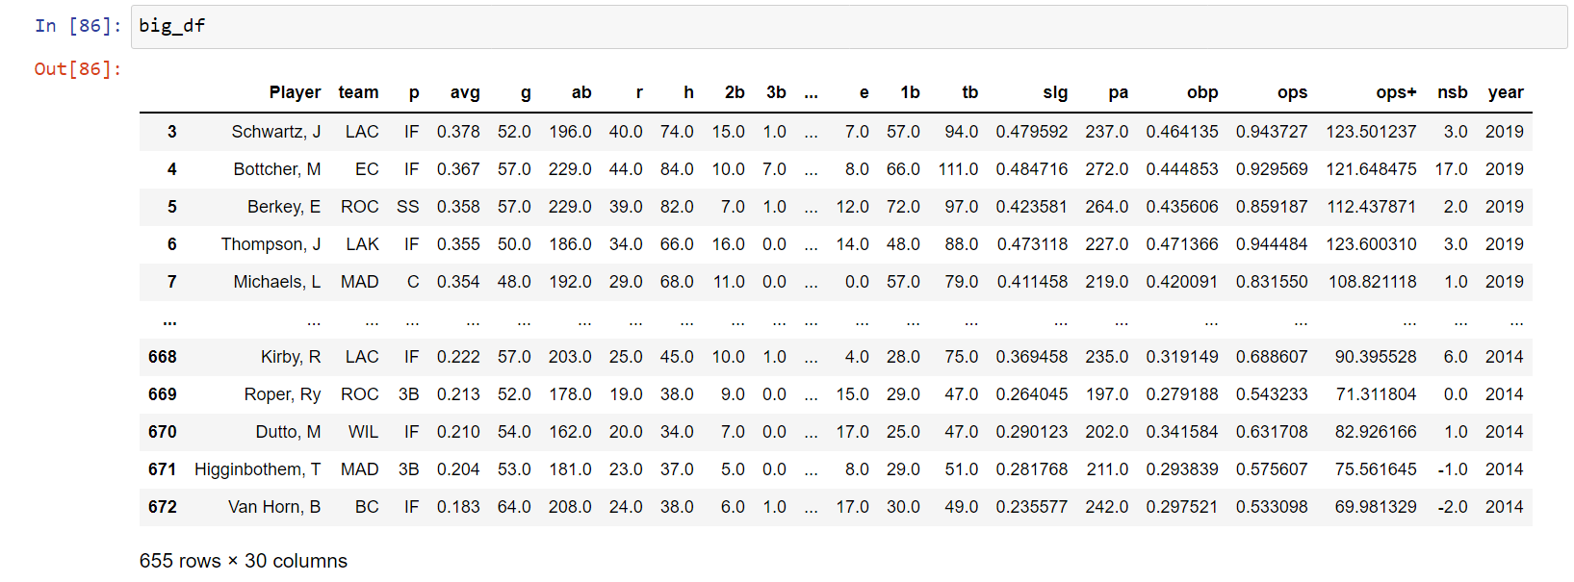This screenshot has width=1574, height=582.
Task: Click the truncated columns ellipsis header
Action: click(x=812, y=92)
